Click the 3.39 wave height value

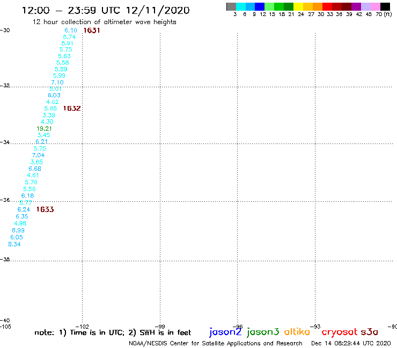click(49, 115)
